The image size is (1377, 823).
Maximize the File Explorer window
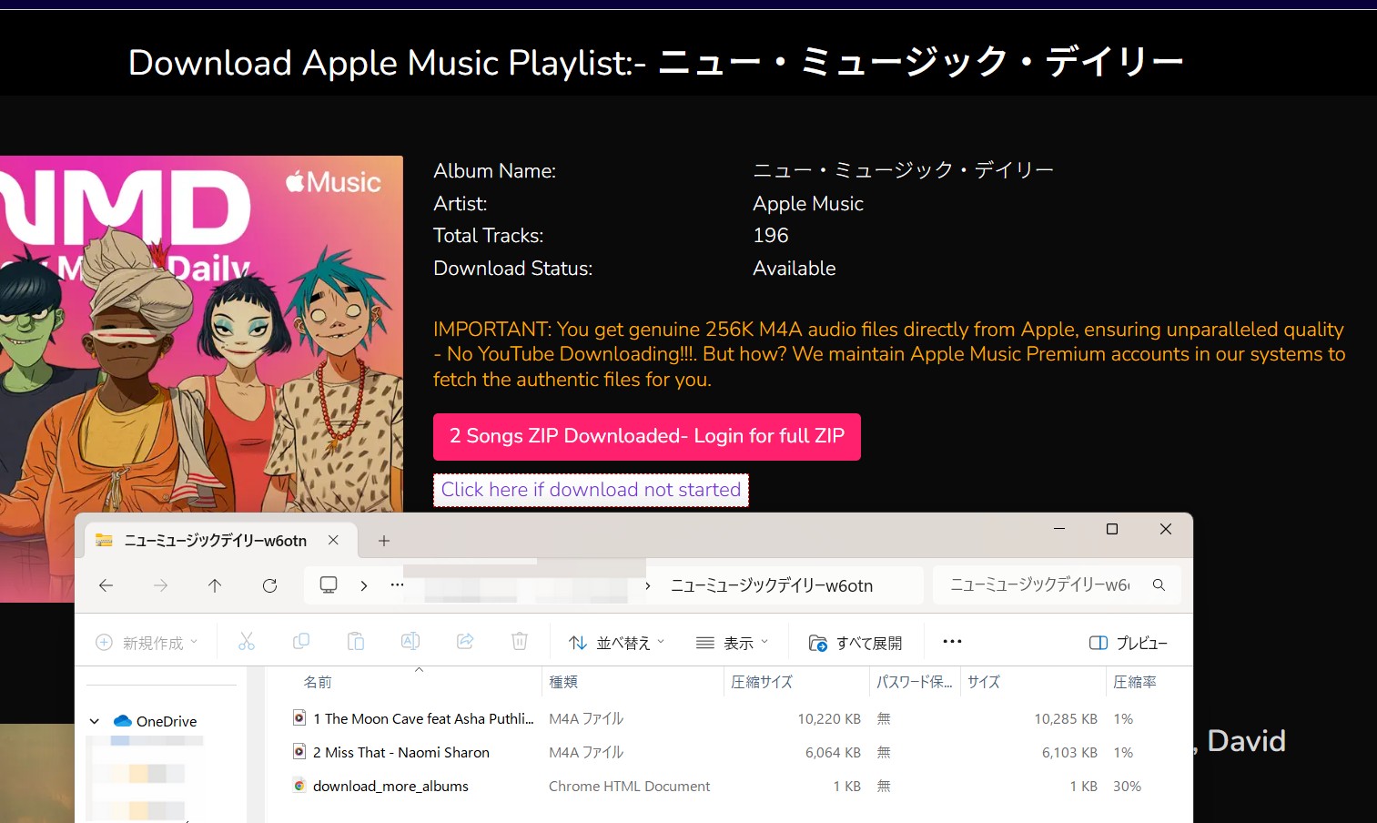tap(1111, 529)
